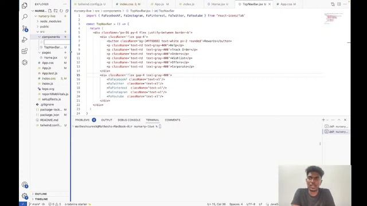The height and width of the screenshot is (206, 367).
Task: Open TopNavBar.jsx in the explorer tree
Action: click(53, 47)
